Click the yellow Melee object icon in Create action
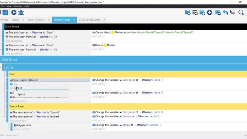The image size is (247, 139). tap(113, 32)
